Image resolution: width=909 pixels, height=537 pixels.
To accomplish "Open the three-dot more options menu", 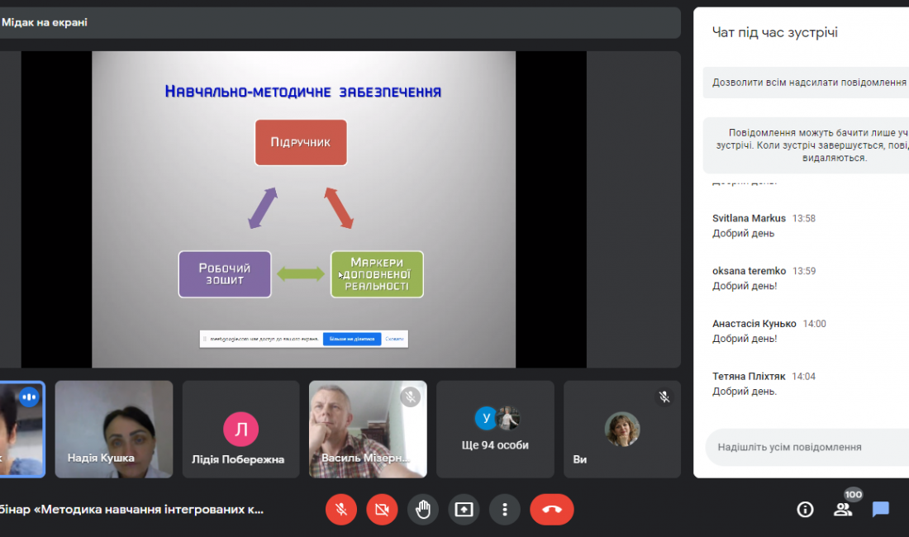I will pos(505,510).
